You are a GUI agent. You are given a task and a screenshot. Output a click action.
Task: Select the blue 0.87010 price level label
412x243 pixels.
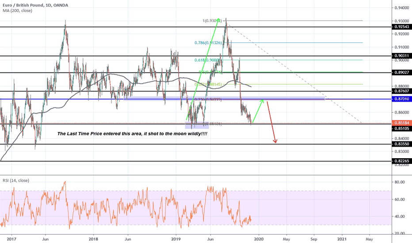[x=401, y=99]
